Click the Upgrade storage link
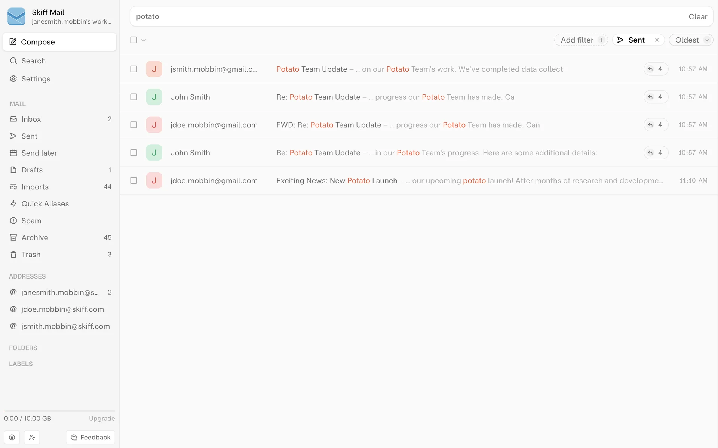This screenshot has width=718, height=448. point(102,419)
